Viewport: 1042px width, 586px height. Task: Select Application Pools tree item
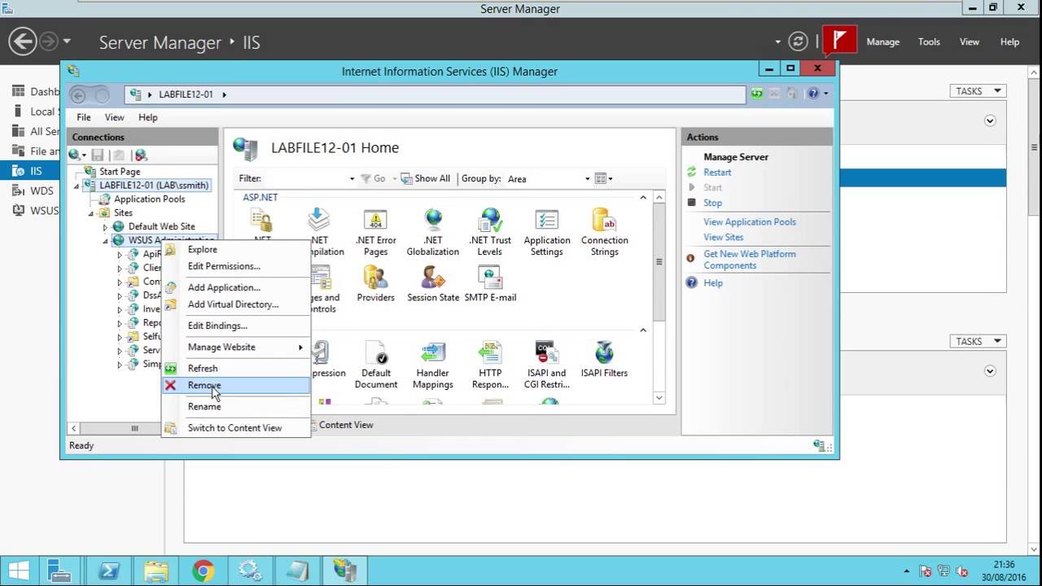point(149,199)
